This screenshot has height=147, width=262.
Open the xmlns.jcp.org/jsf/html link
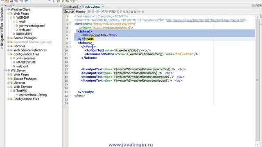(111, 28)
